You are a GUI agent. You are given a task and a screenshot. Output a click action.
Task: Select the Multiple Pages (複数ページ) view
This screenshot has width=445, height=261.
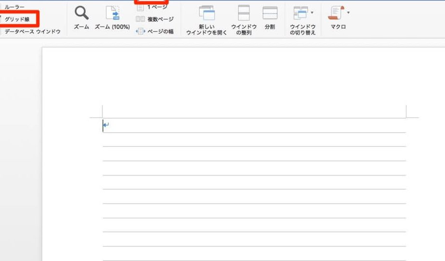pos(155,19)
